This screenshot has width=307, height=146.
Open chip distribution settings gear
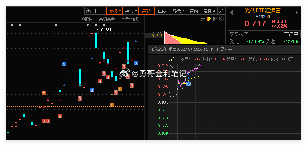(x=221, y=19)
